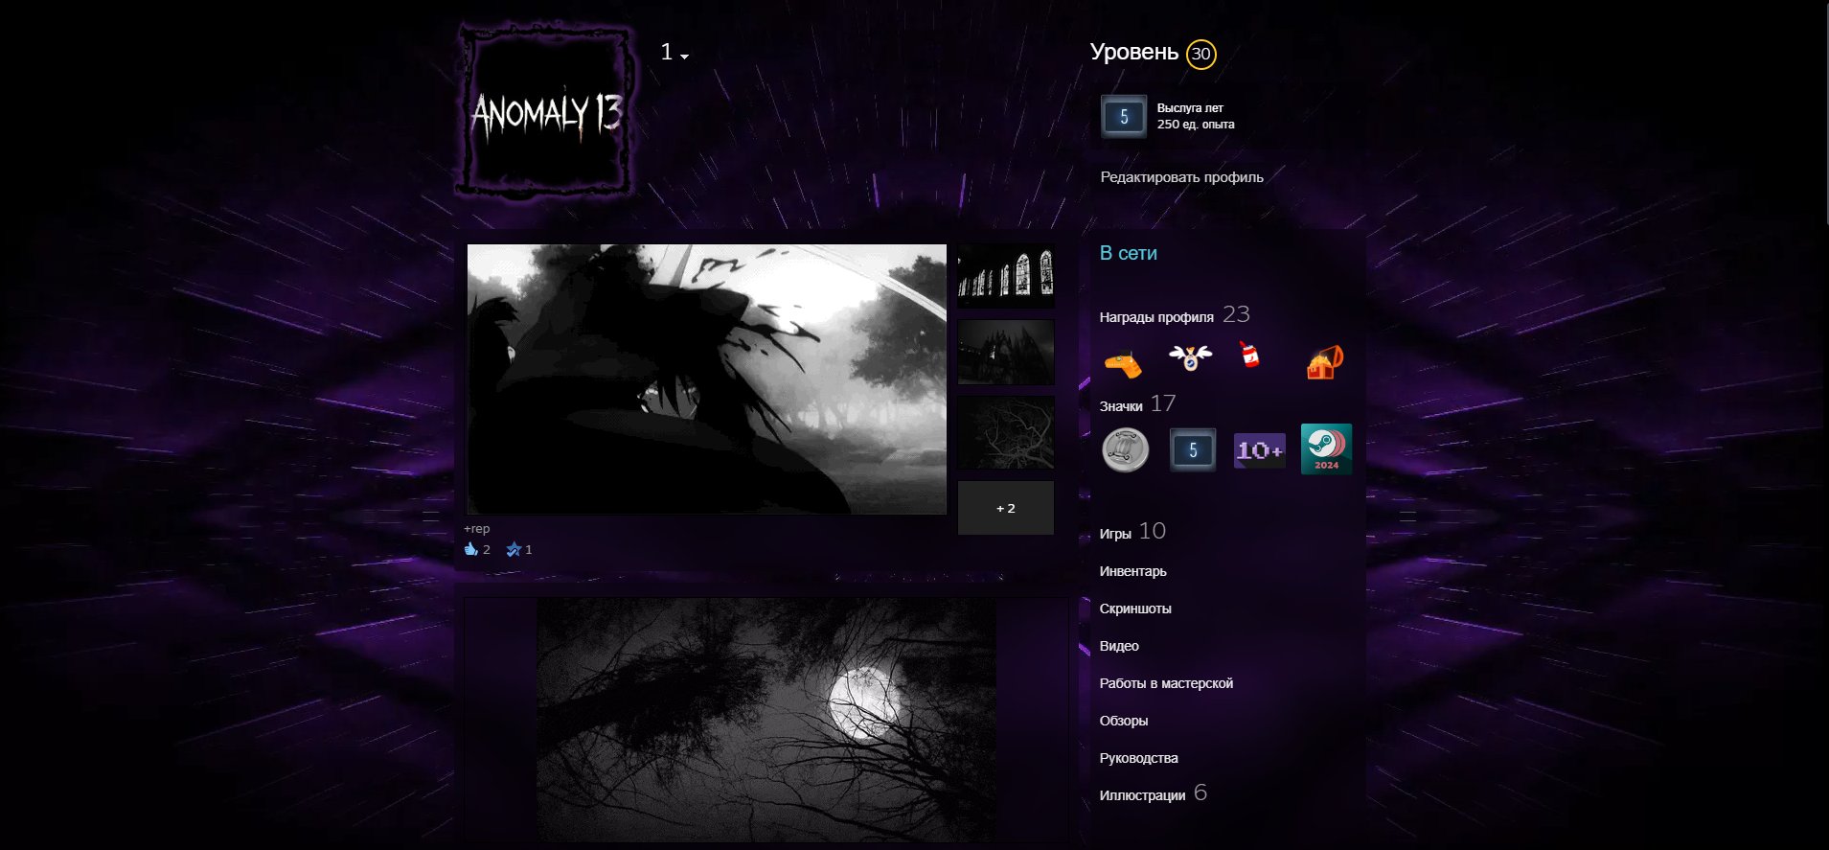This screenshot has height=850, width=1829.
Task: Open the Скриншоты section
Action: (x=1135, y=609)
